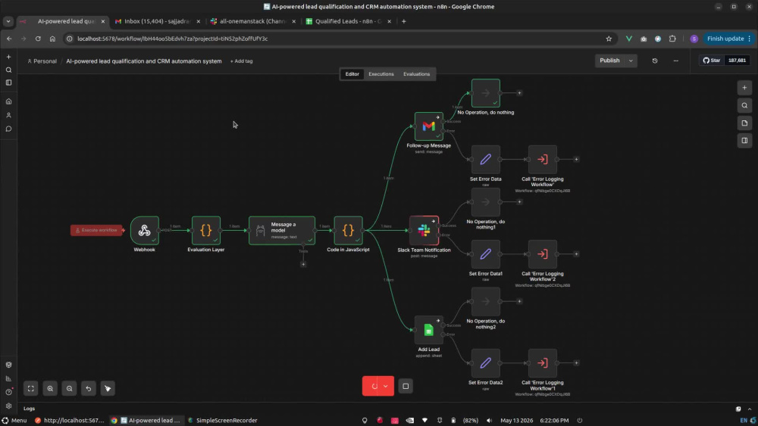Open the Call 'Error Logging Workflow' node
The height and width of the screenshot is (426, 758).
543,159
